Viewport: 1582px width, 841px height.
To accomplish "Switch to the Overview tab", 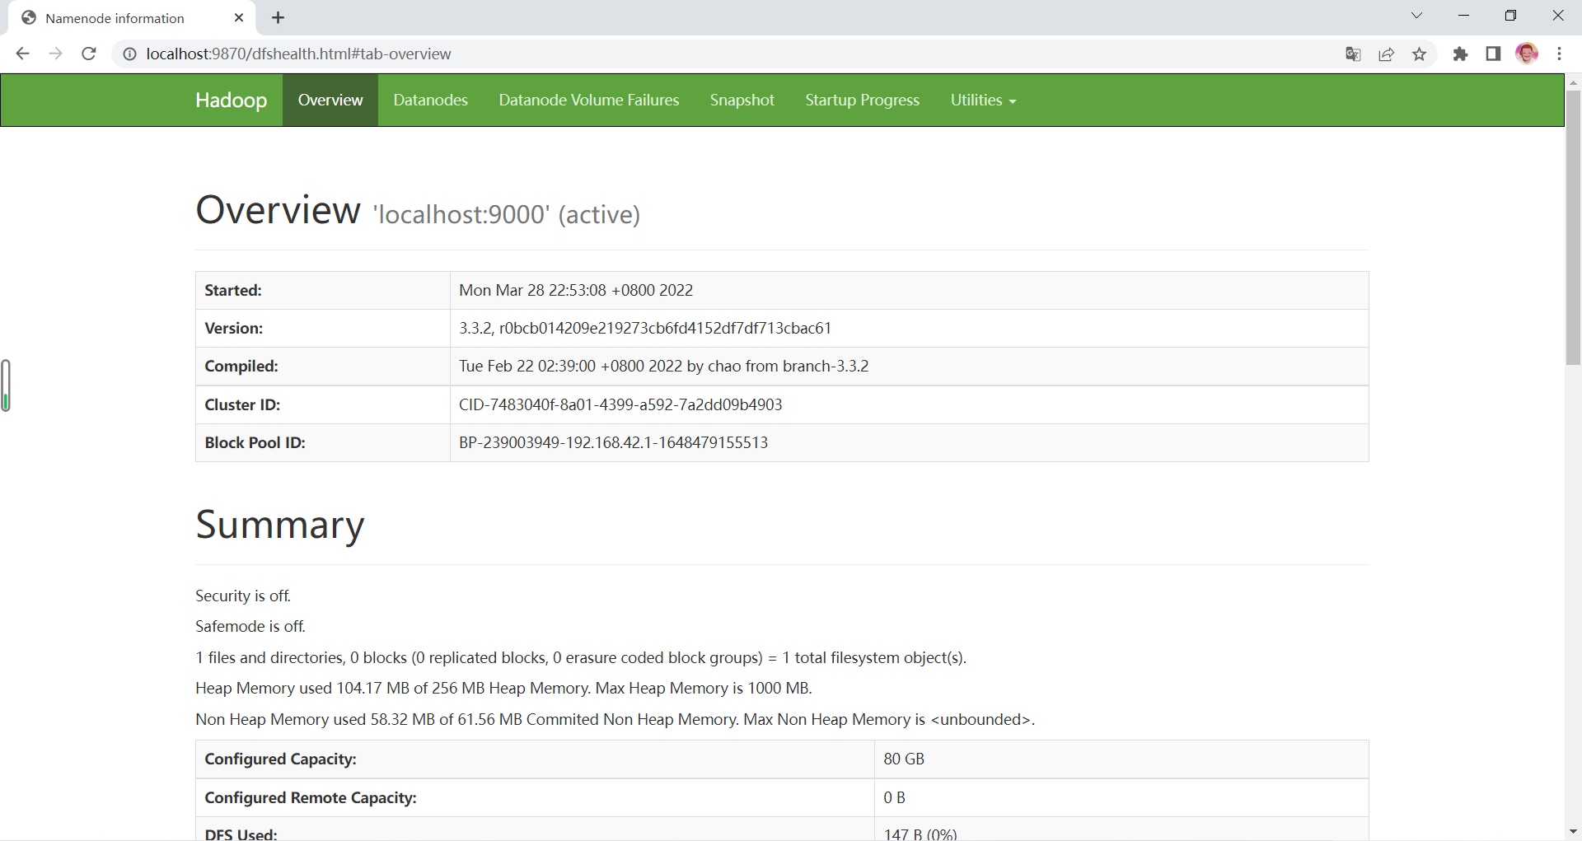I will 330,100.
